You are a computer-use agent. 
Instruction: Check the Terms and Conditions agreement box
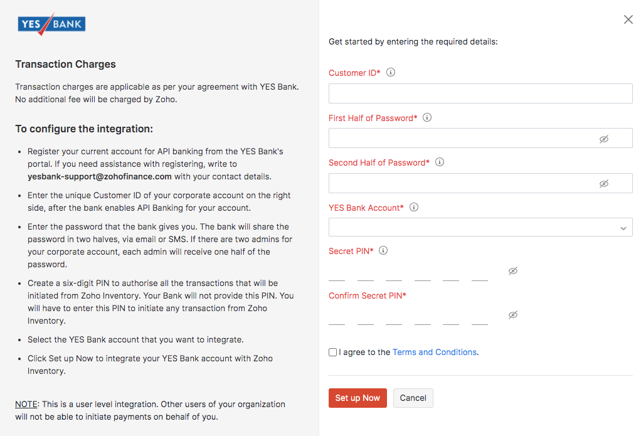point(333,353)
